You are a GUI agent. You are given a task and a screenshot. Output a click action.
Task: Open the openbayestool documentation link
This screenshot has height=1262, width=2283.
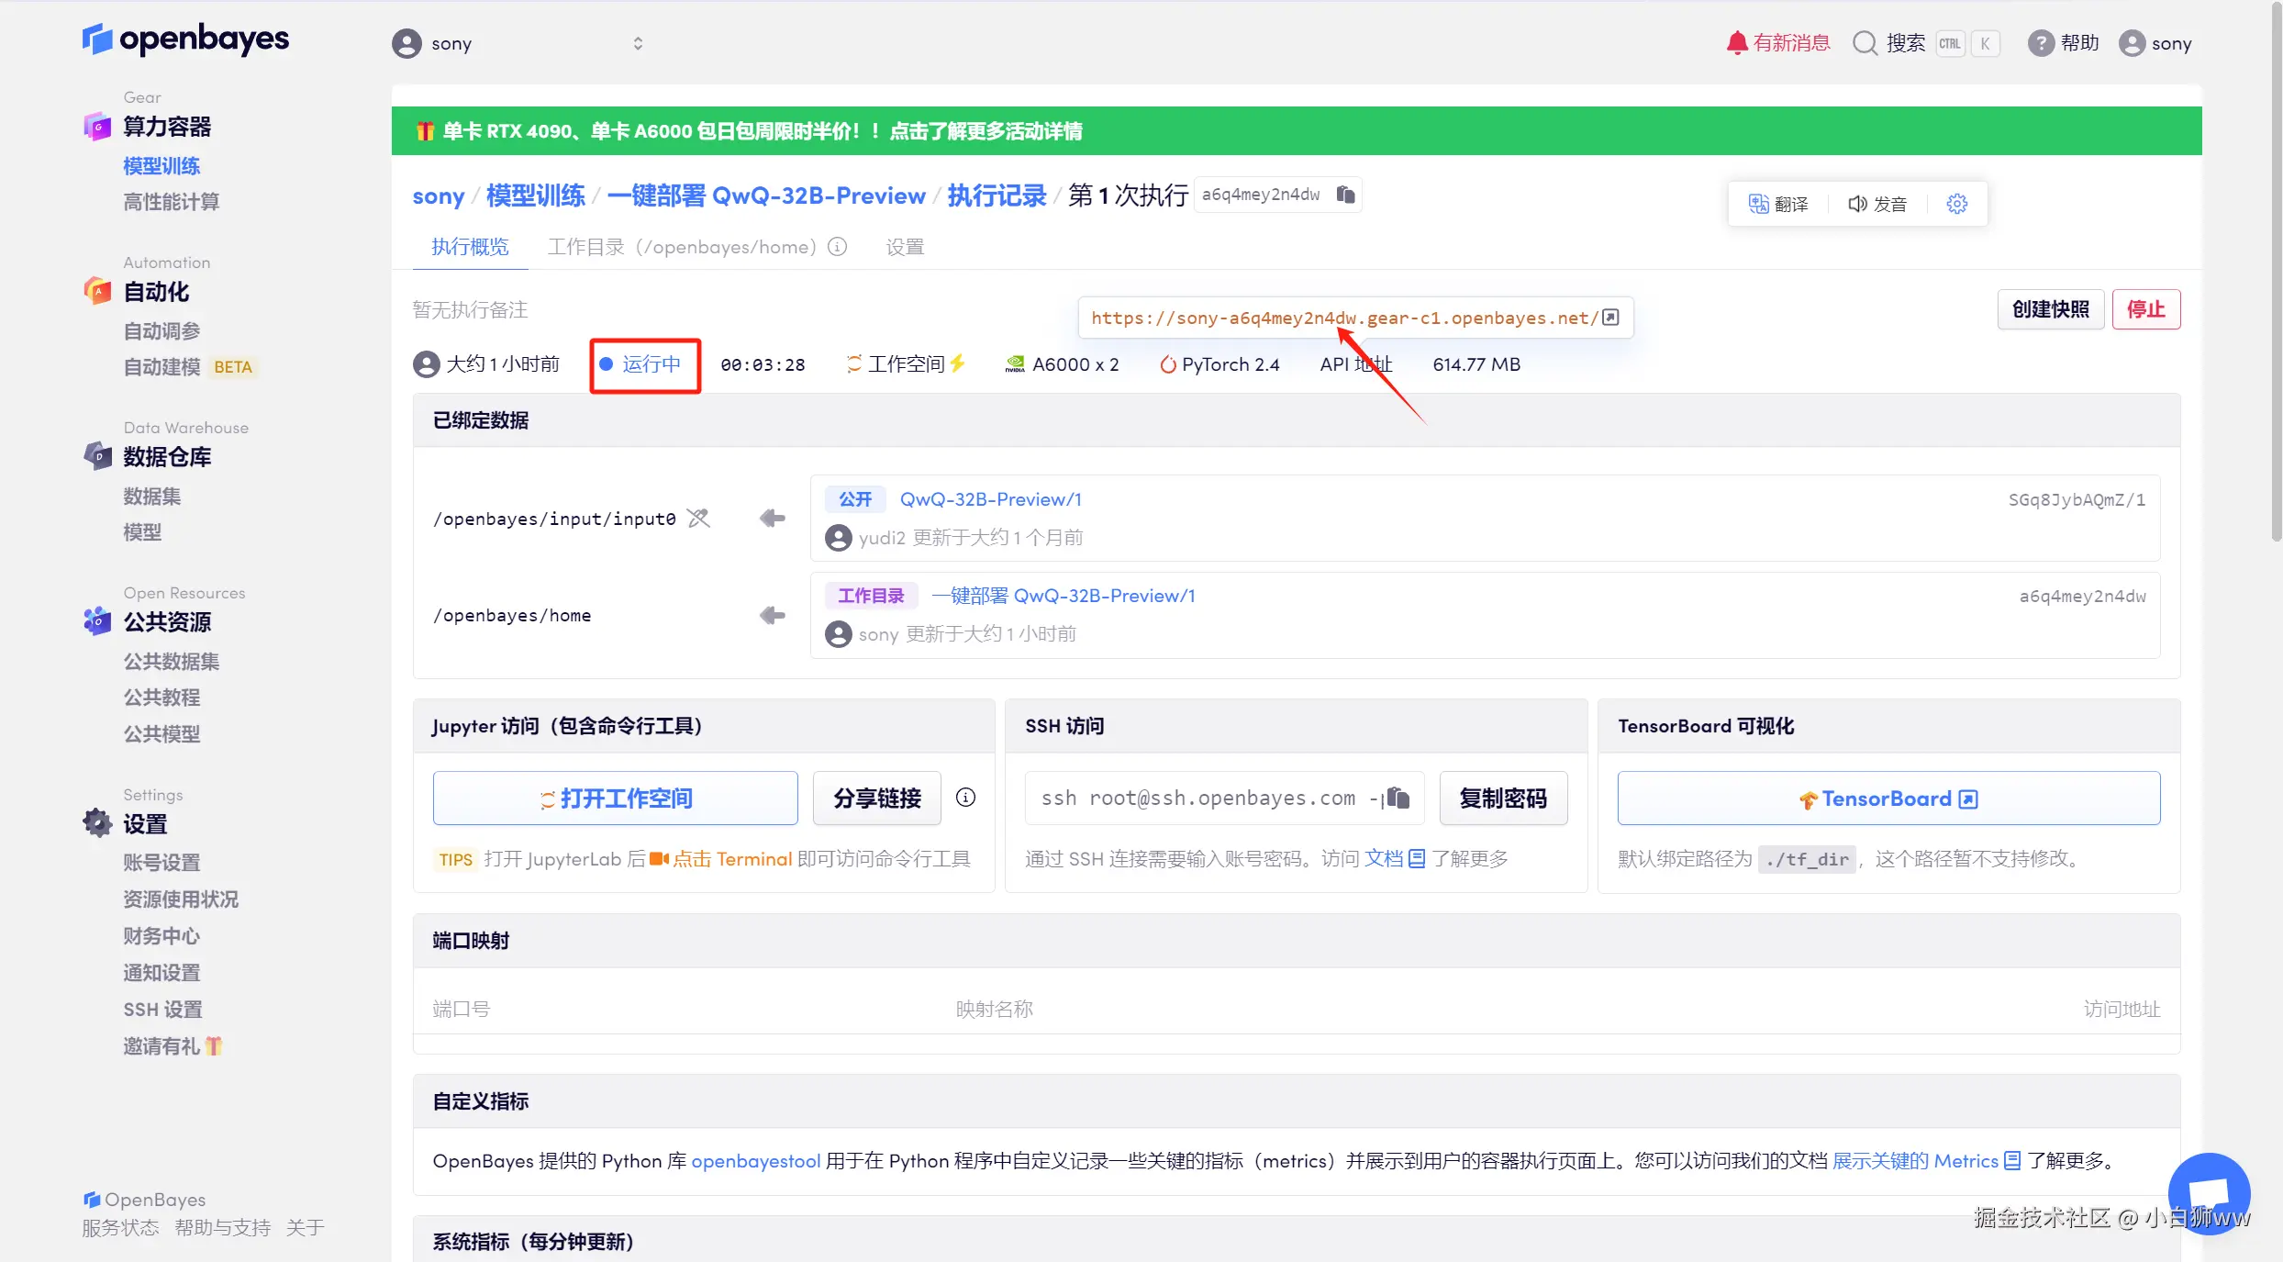coord(755,1161)
